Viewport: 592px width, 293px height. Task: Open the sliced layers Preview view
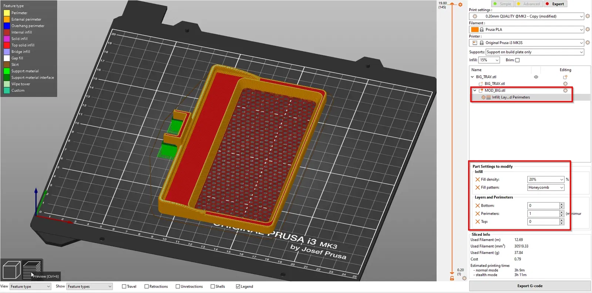coord(32,270)
